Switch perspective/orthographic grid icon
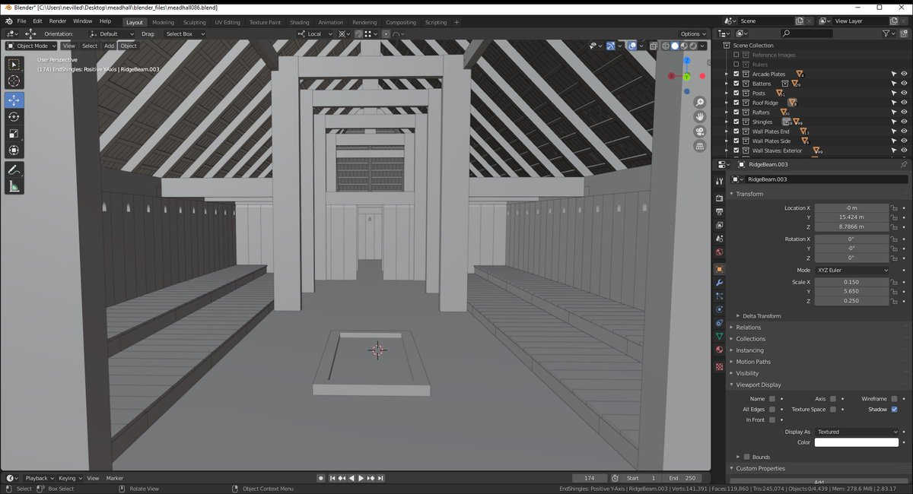Viewport: 913px width, 494px height. tap(700, 146)
